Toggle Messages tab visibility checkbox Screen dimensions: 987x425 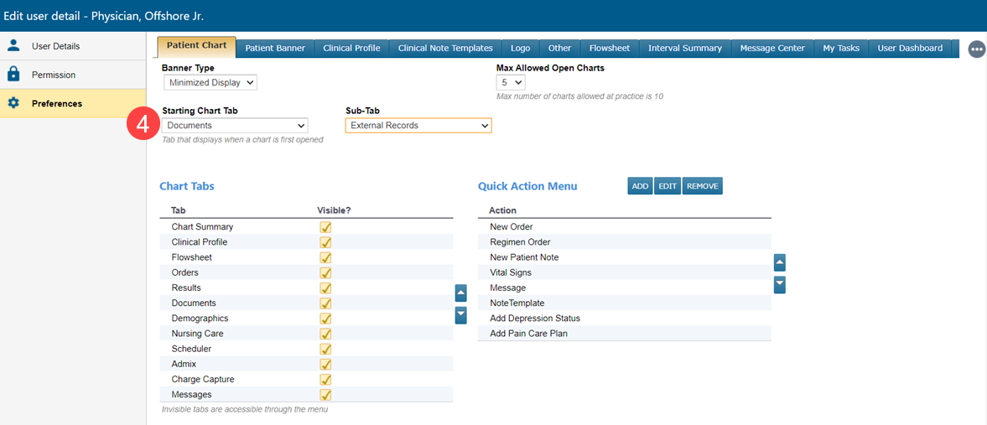coord(325,395)
